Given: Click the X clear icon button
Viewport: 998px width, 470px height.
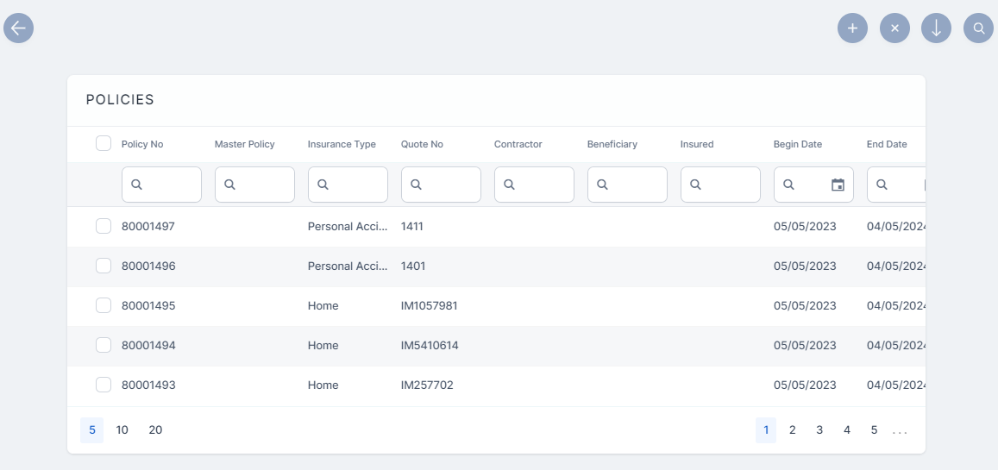Looking at the screenshot, I should (x=894, y=28).
